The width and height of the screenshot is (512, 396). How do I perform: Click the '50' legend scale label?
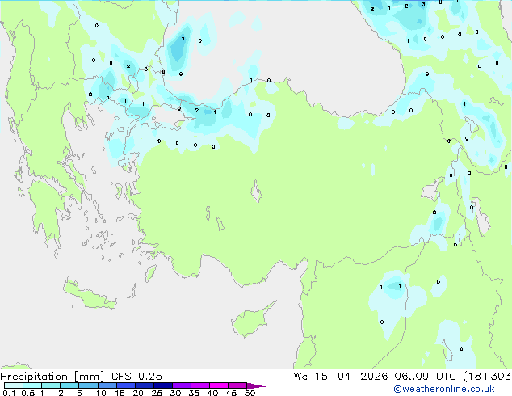[250, 393]
